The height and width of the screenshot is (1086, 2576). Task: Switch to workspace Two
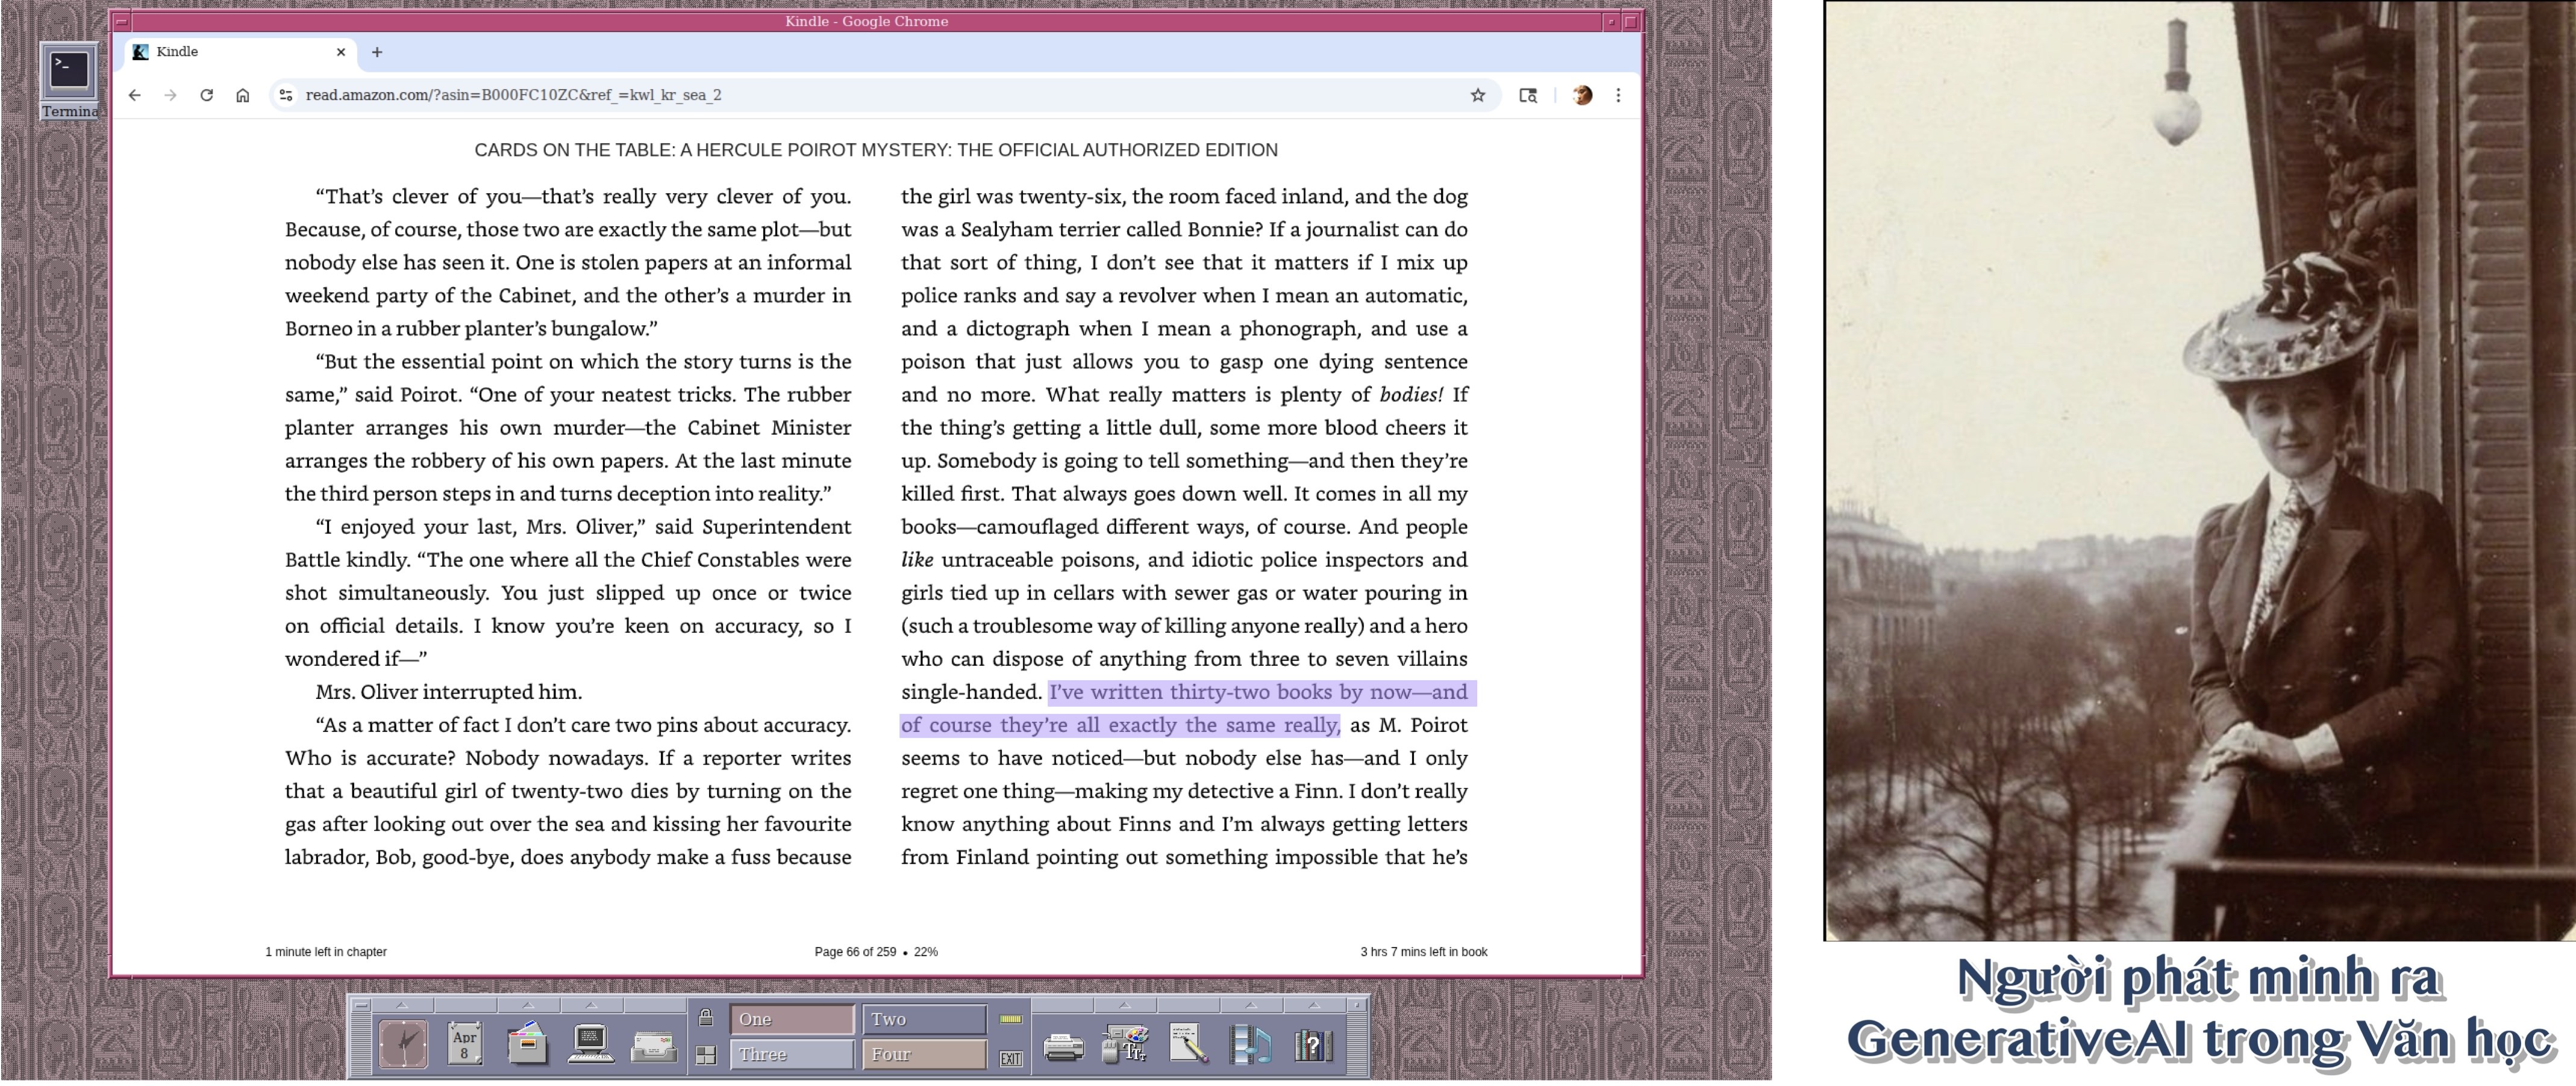(923, 1019)
